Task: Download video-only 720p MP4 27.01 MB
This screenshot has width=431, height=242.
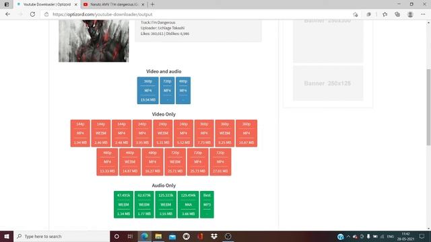Action: [x=220, y=162]
